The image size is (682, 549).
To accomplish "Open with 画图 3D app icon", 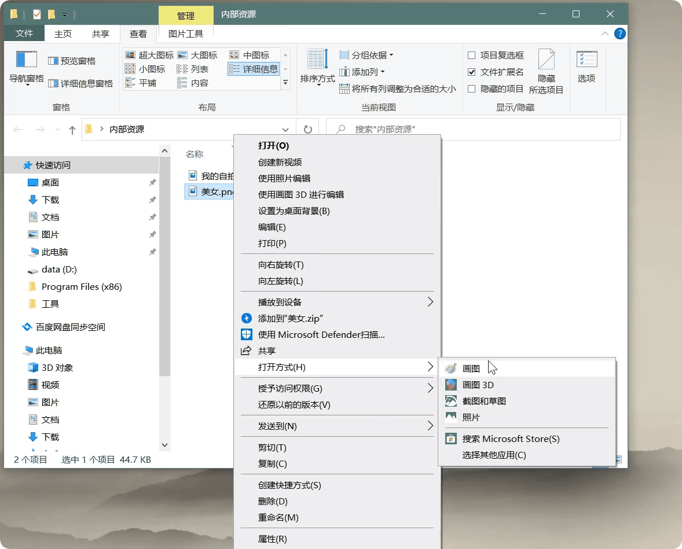I will click(x=451, y=385).
